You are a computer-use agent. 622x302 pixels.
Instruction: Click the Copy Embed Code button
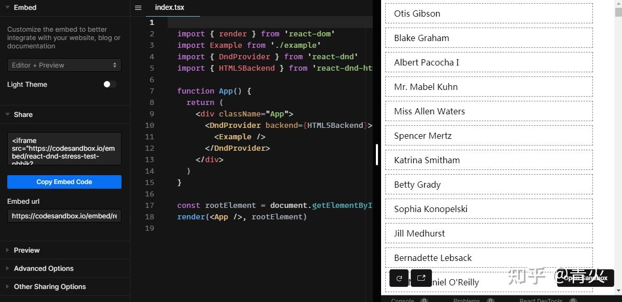click(64, 182)
